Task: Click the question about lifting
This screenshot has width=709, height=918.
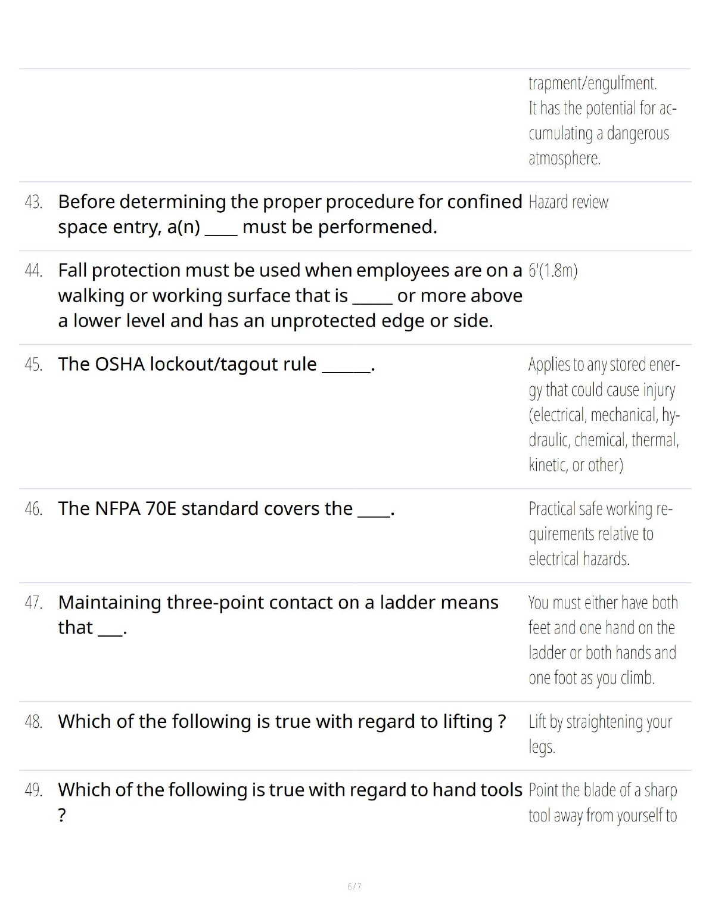Action: click(x=282, y=722)
